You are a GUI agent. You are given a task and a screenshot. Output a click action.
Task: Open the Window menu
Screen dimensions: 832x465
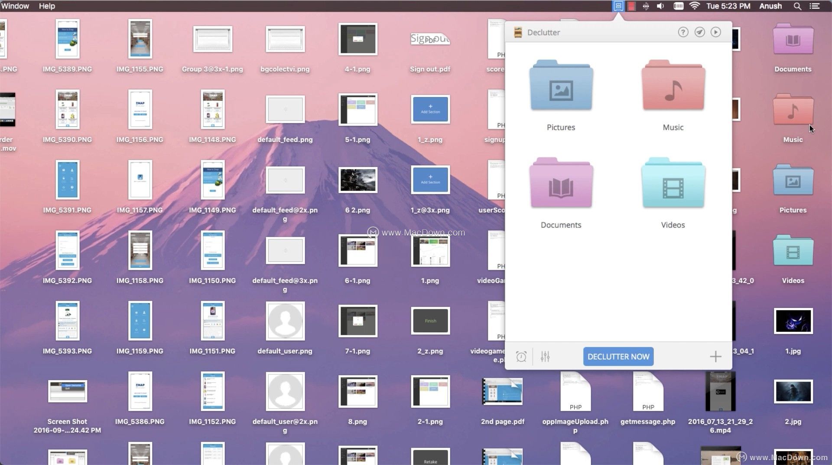coord(15,6)
